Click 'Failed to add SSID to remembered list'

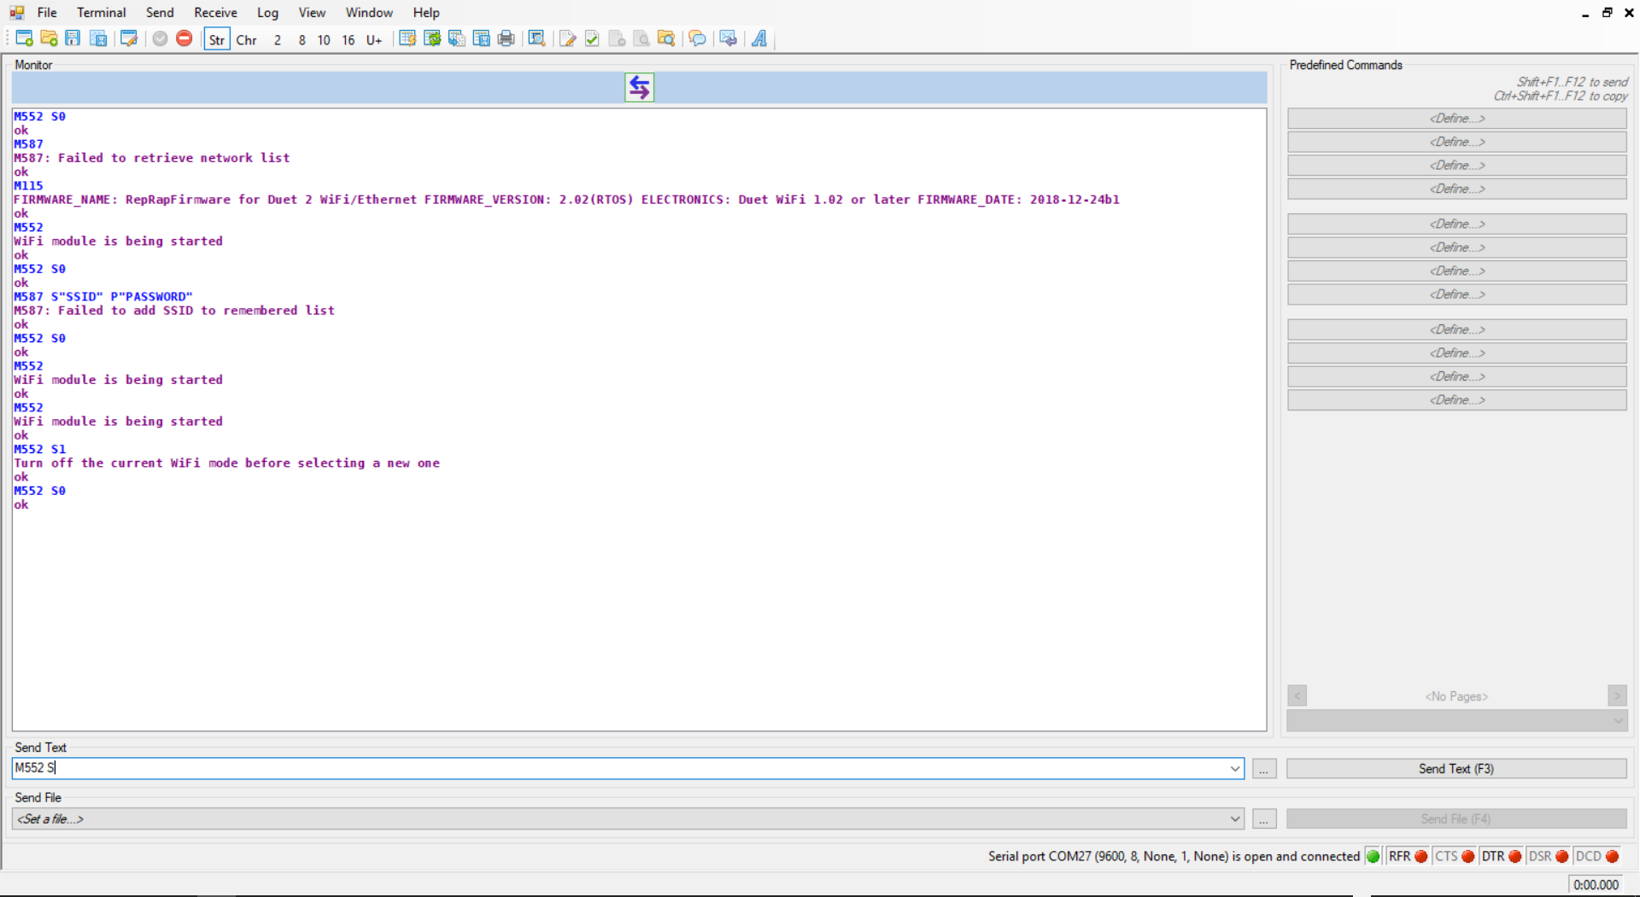174,311
